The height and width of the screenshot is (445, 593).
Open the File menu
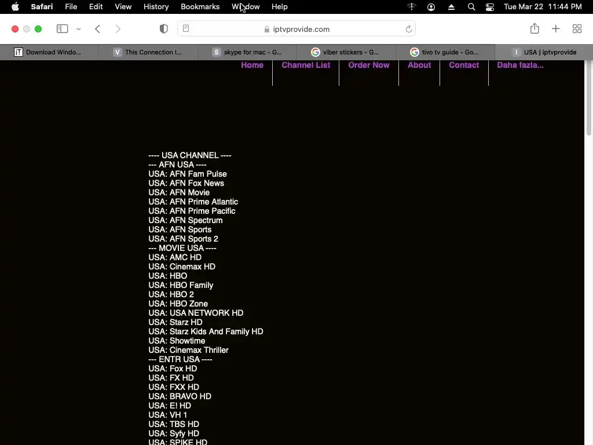(71, 7)
